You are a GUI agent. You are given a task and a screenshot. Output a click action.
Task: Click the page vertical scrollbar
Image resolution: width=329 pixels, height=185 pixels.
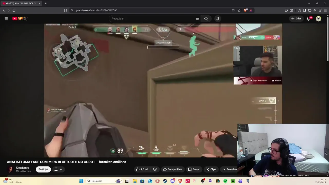coord(327,39)
